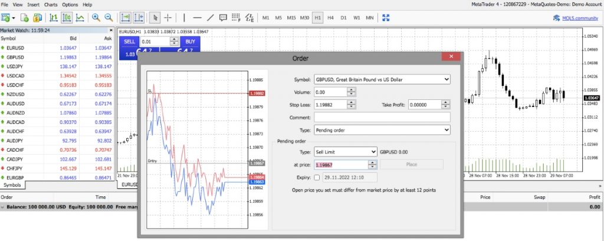604x241 pixels.
Task: Switch chart to candlestick style
Action: 67,18
